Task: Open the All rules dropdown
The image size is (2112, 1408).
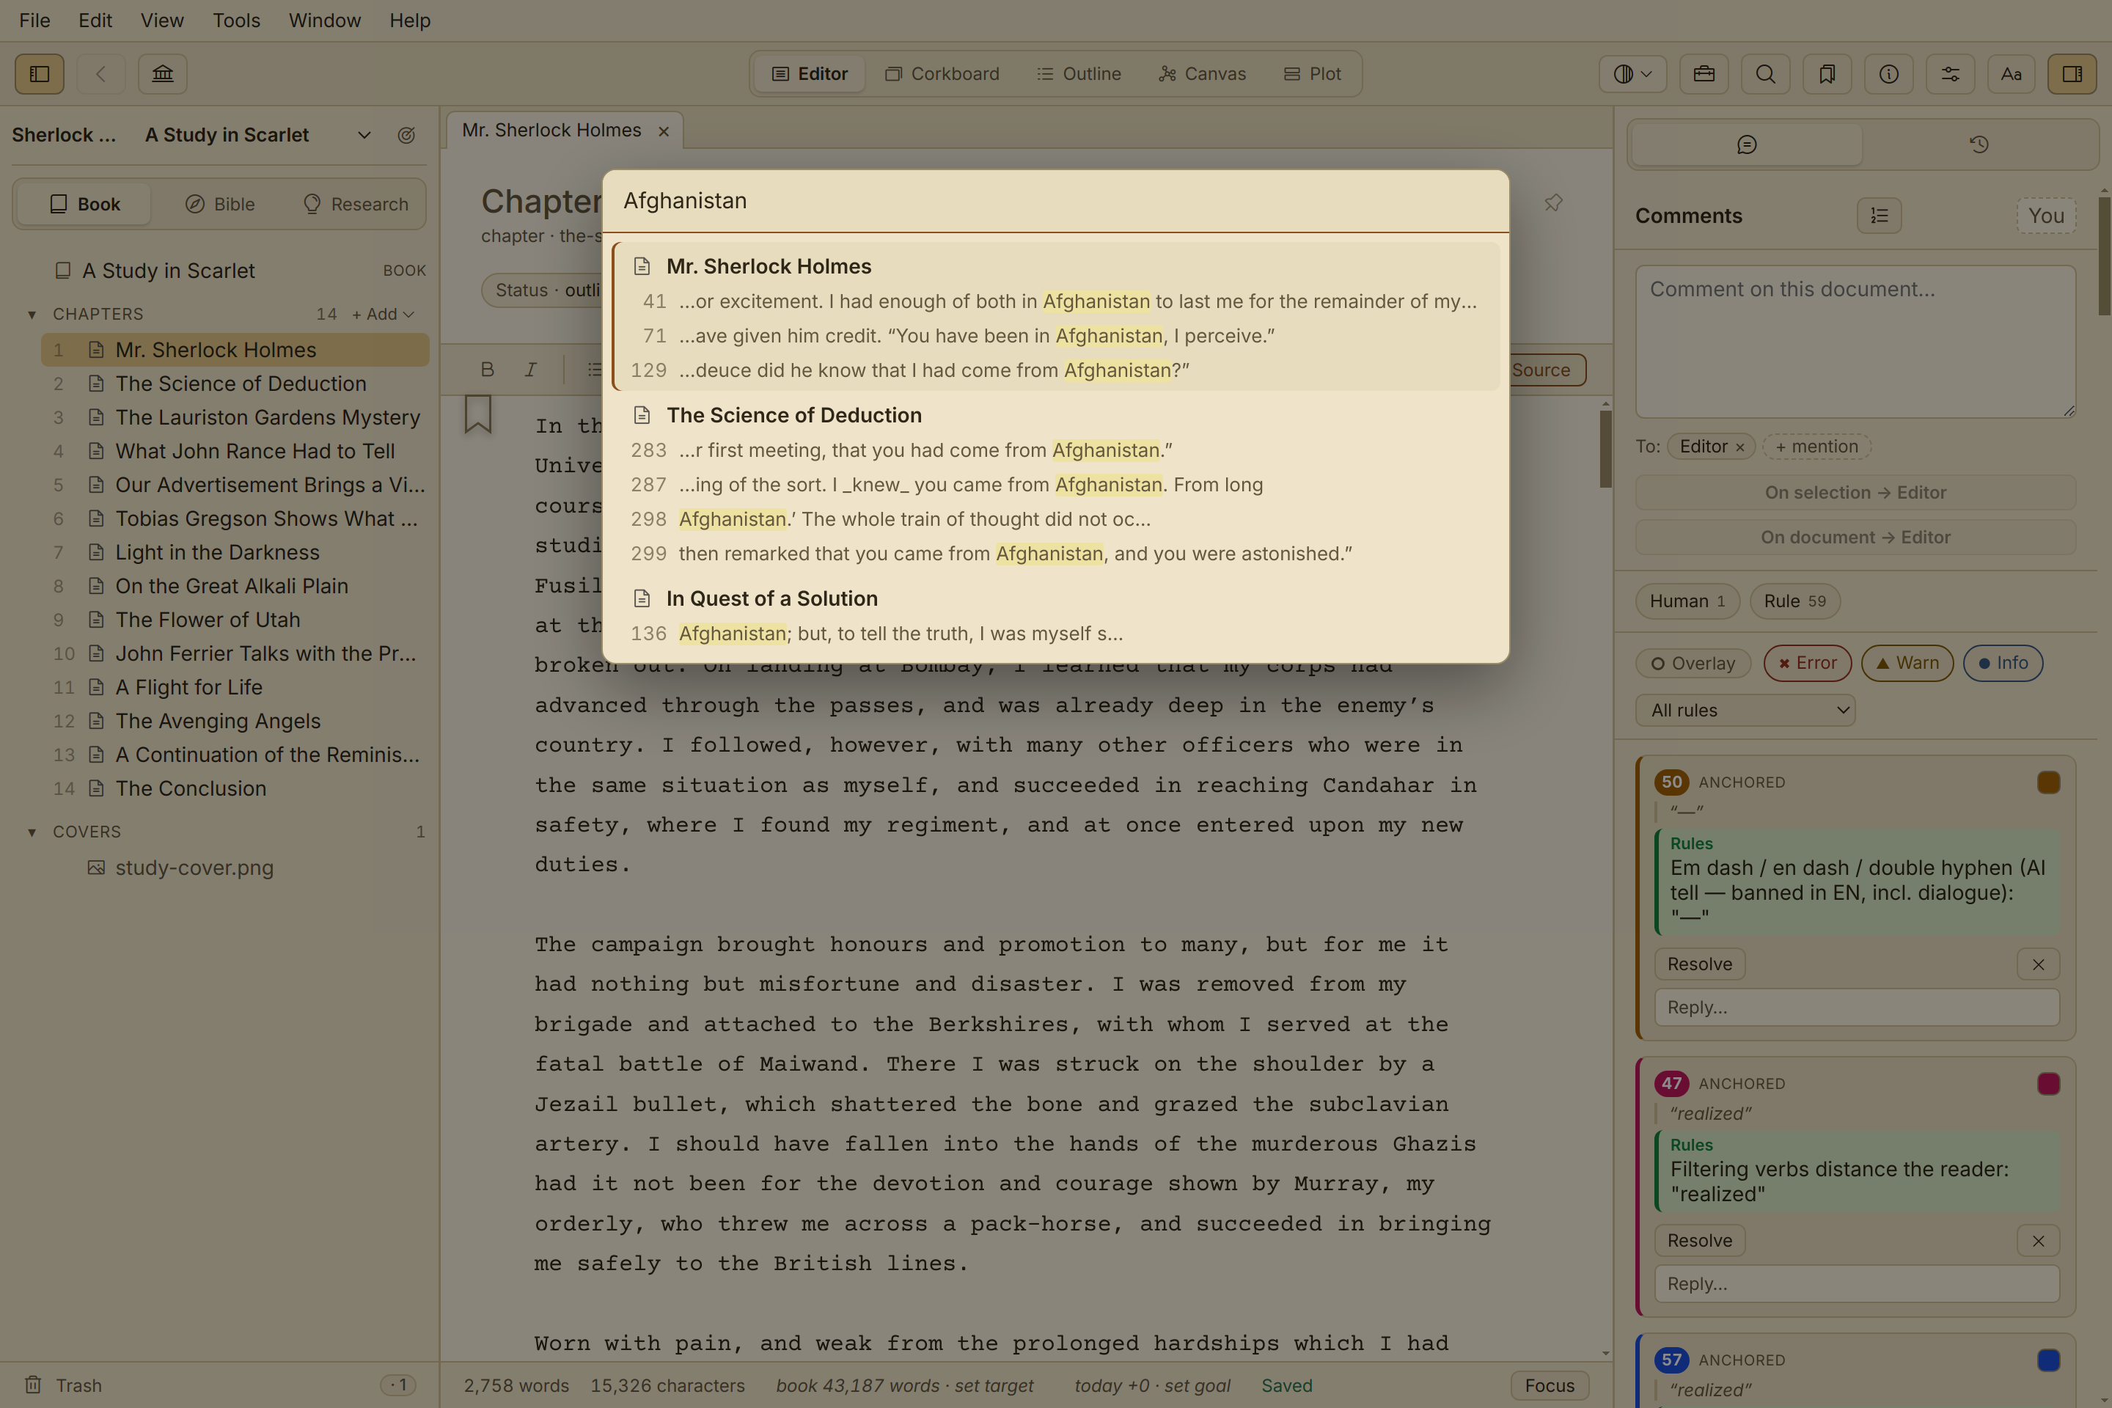Action: [x=1745, y=709]
